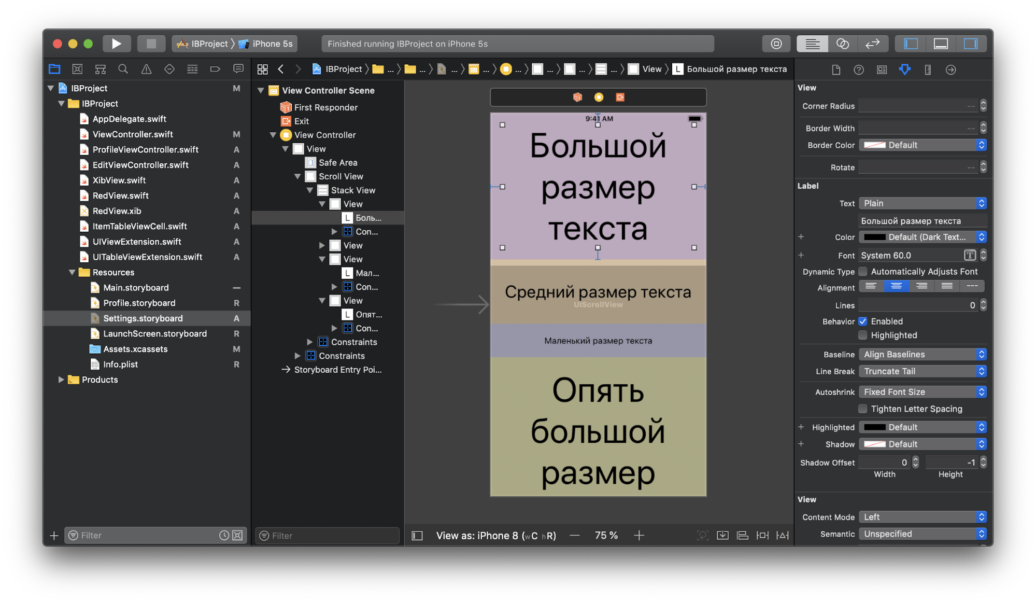The image size is (1036, 603).
Task: Select right text alignment
Action: tap(921, 286)
